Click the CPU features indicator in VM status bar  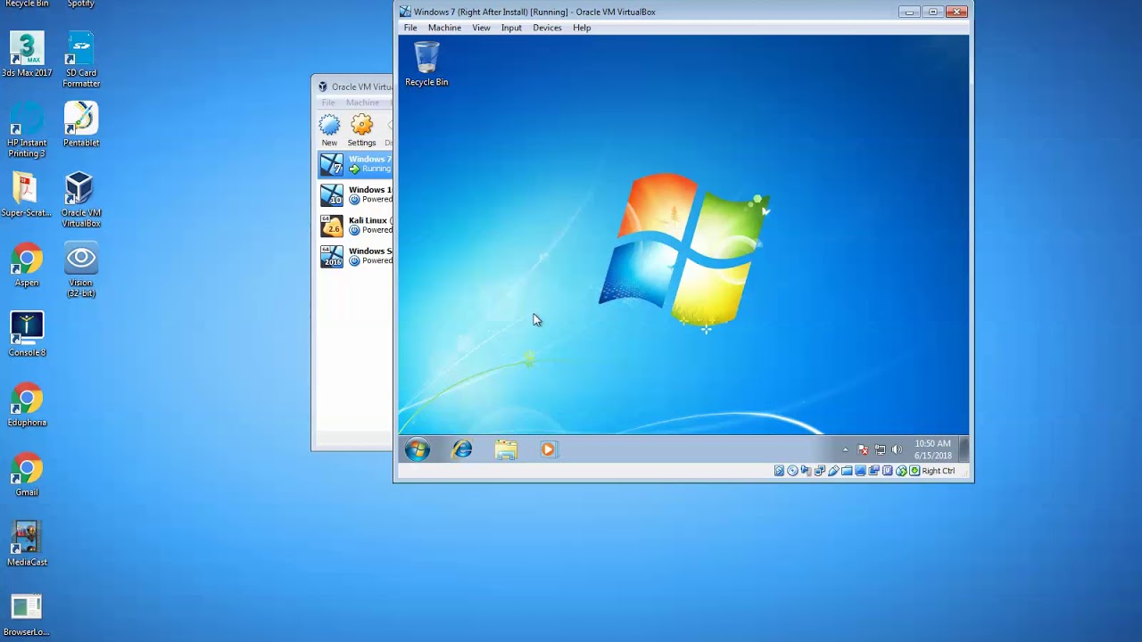point(888,471)
